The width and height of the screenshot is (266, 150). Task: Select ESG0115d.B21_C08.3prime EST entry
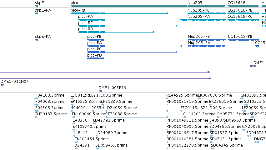point(96,95)
